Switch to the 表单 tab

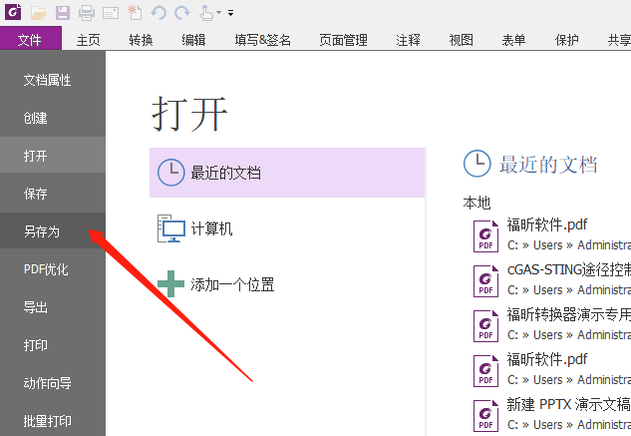pos(513,40)
